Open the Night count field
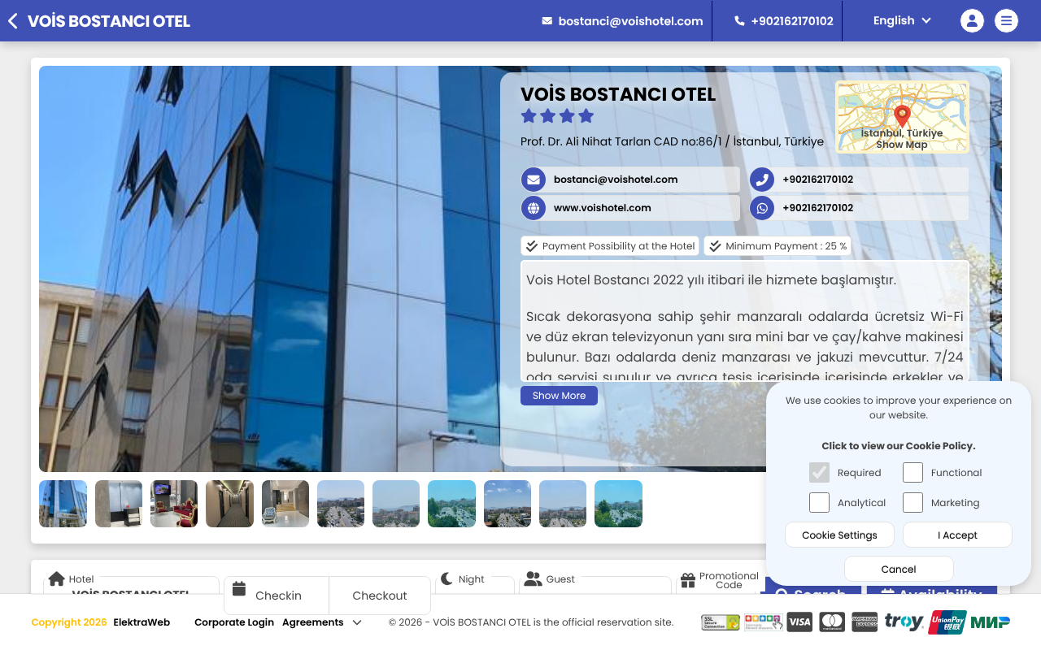The width and height of the screenshot is (1041, 650). [x=475, y=586]
